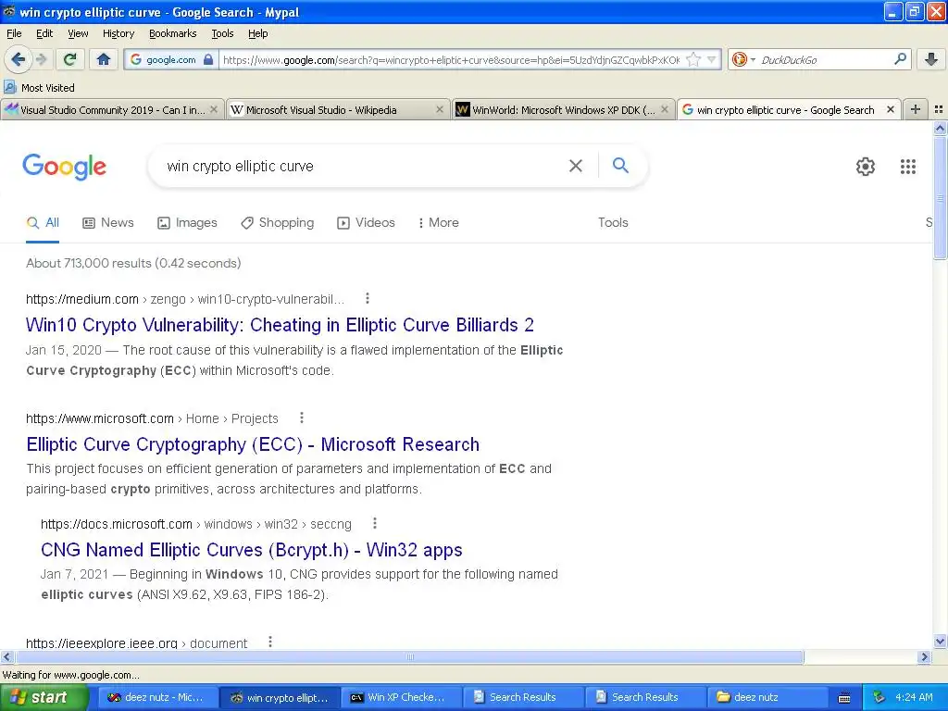The height and width of the screenshot is (711, 948).
Task: Open options menu for www.microsoft.com result
Action: (302, 418)
